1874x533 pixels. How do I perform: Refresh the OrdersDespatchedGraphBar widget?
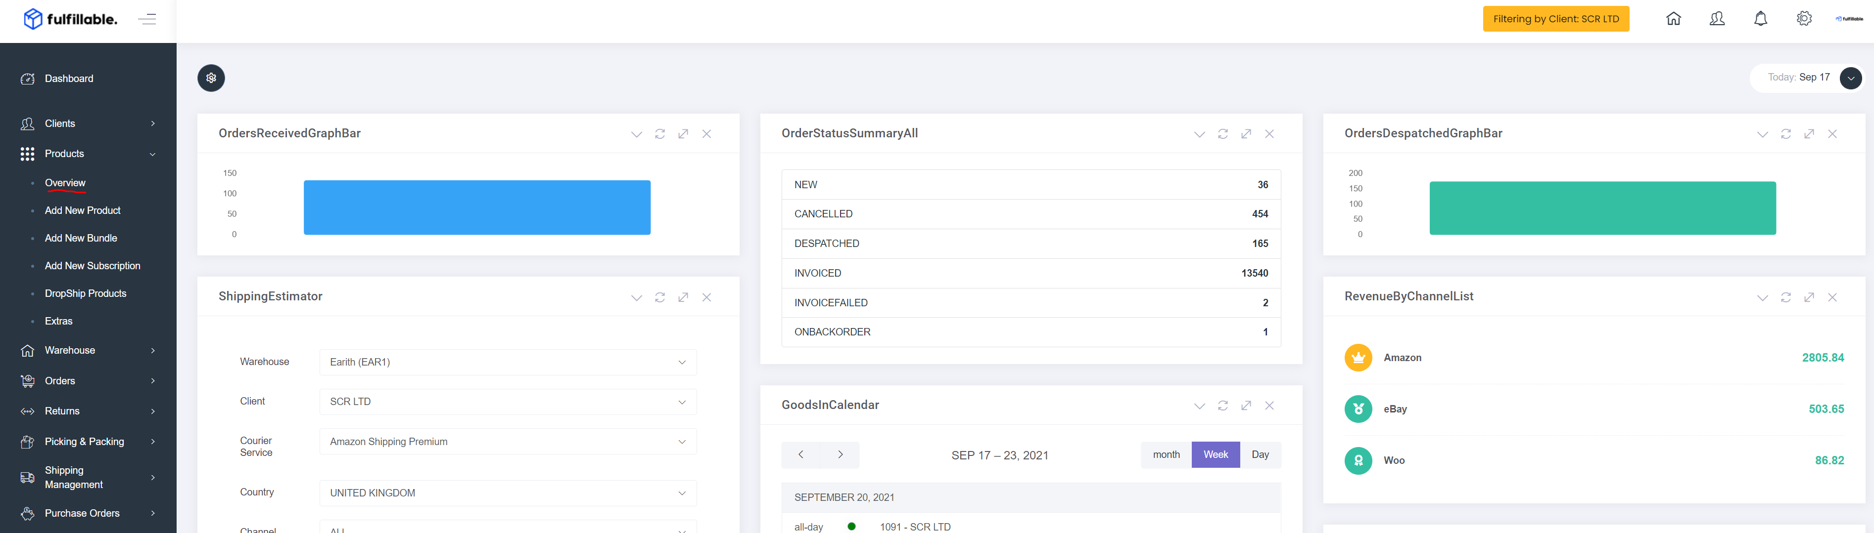[x=1786, y=133]
